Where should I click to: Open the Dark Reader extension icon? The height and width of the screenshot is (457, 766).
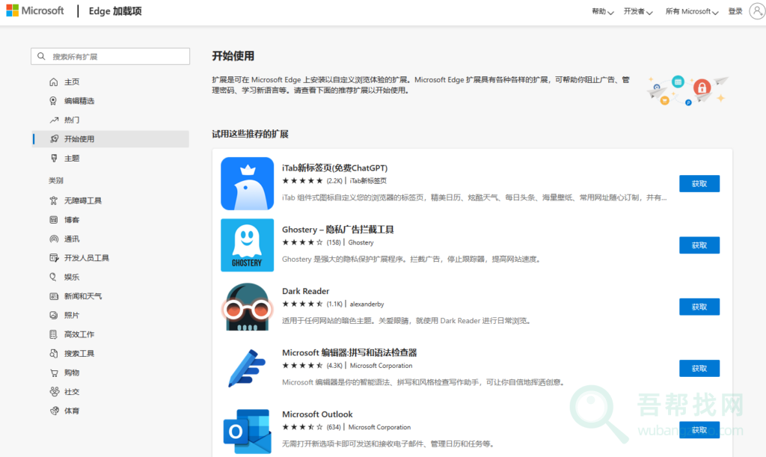pos(247,307)
